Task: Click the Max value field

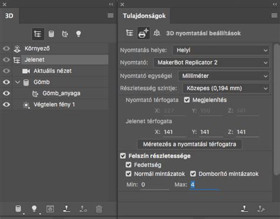Action: pyautogui.click(x=204, y=185)
